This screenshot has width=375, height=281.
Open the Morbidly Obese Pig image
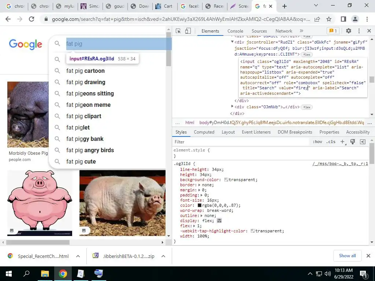point(28,115)
